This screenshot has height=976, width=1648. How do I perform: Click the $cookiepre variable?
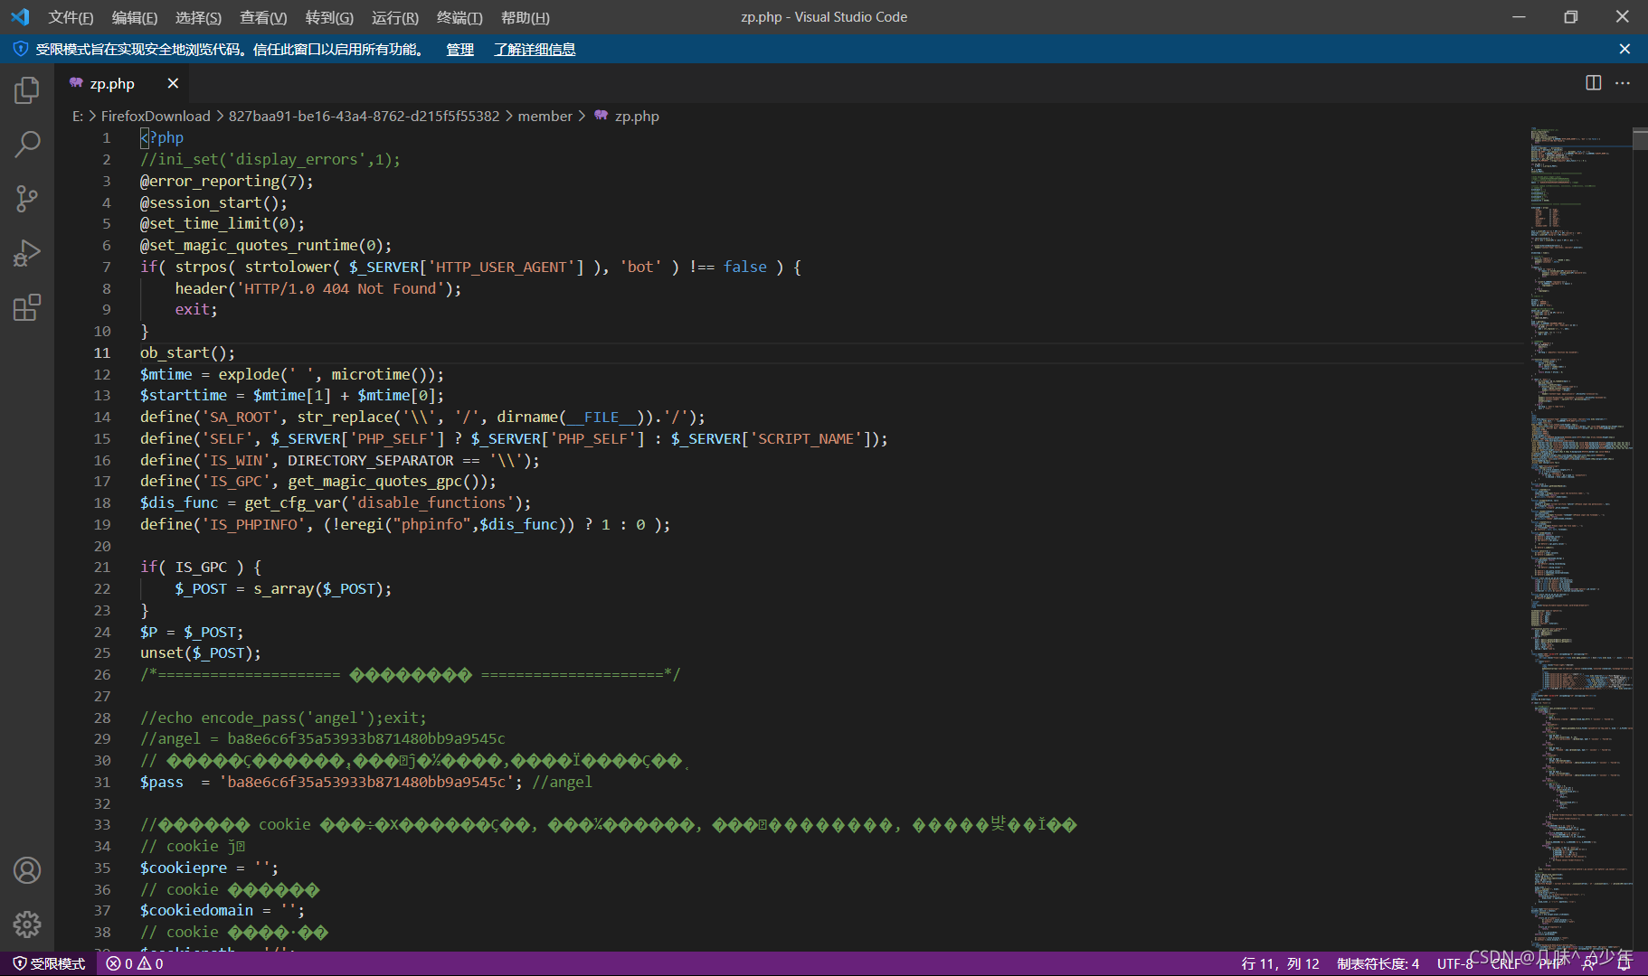[184, 868]
